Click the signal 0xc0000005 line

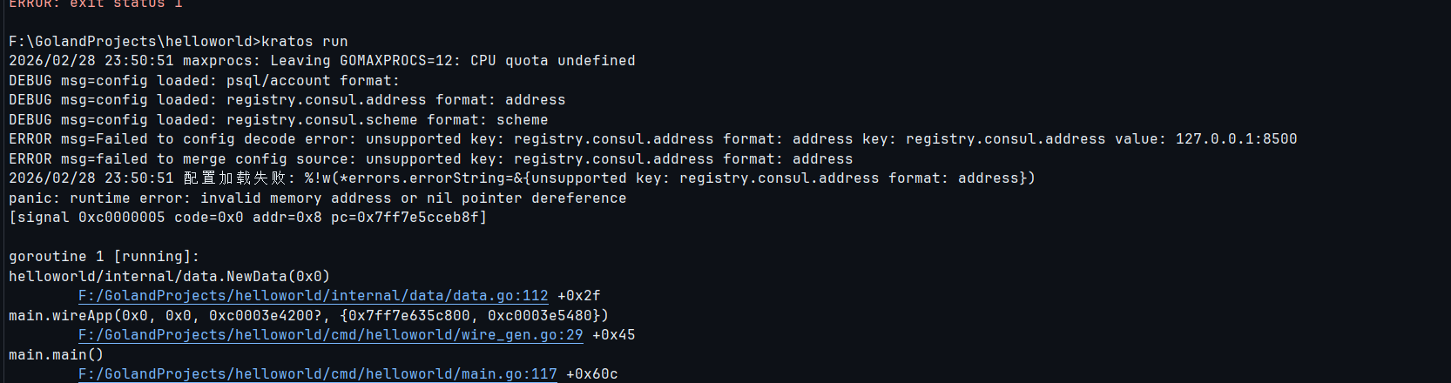pos(248,218)
